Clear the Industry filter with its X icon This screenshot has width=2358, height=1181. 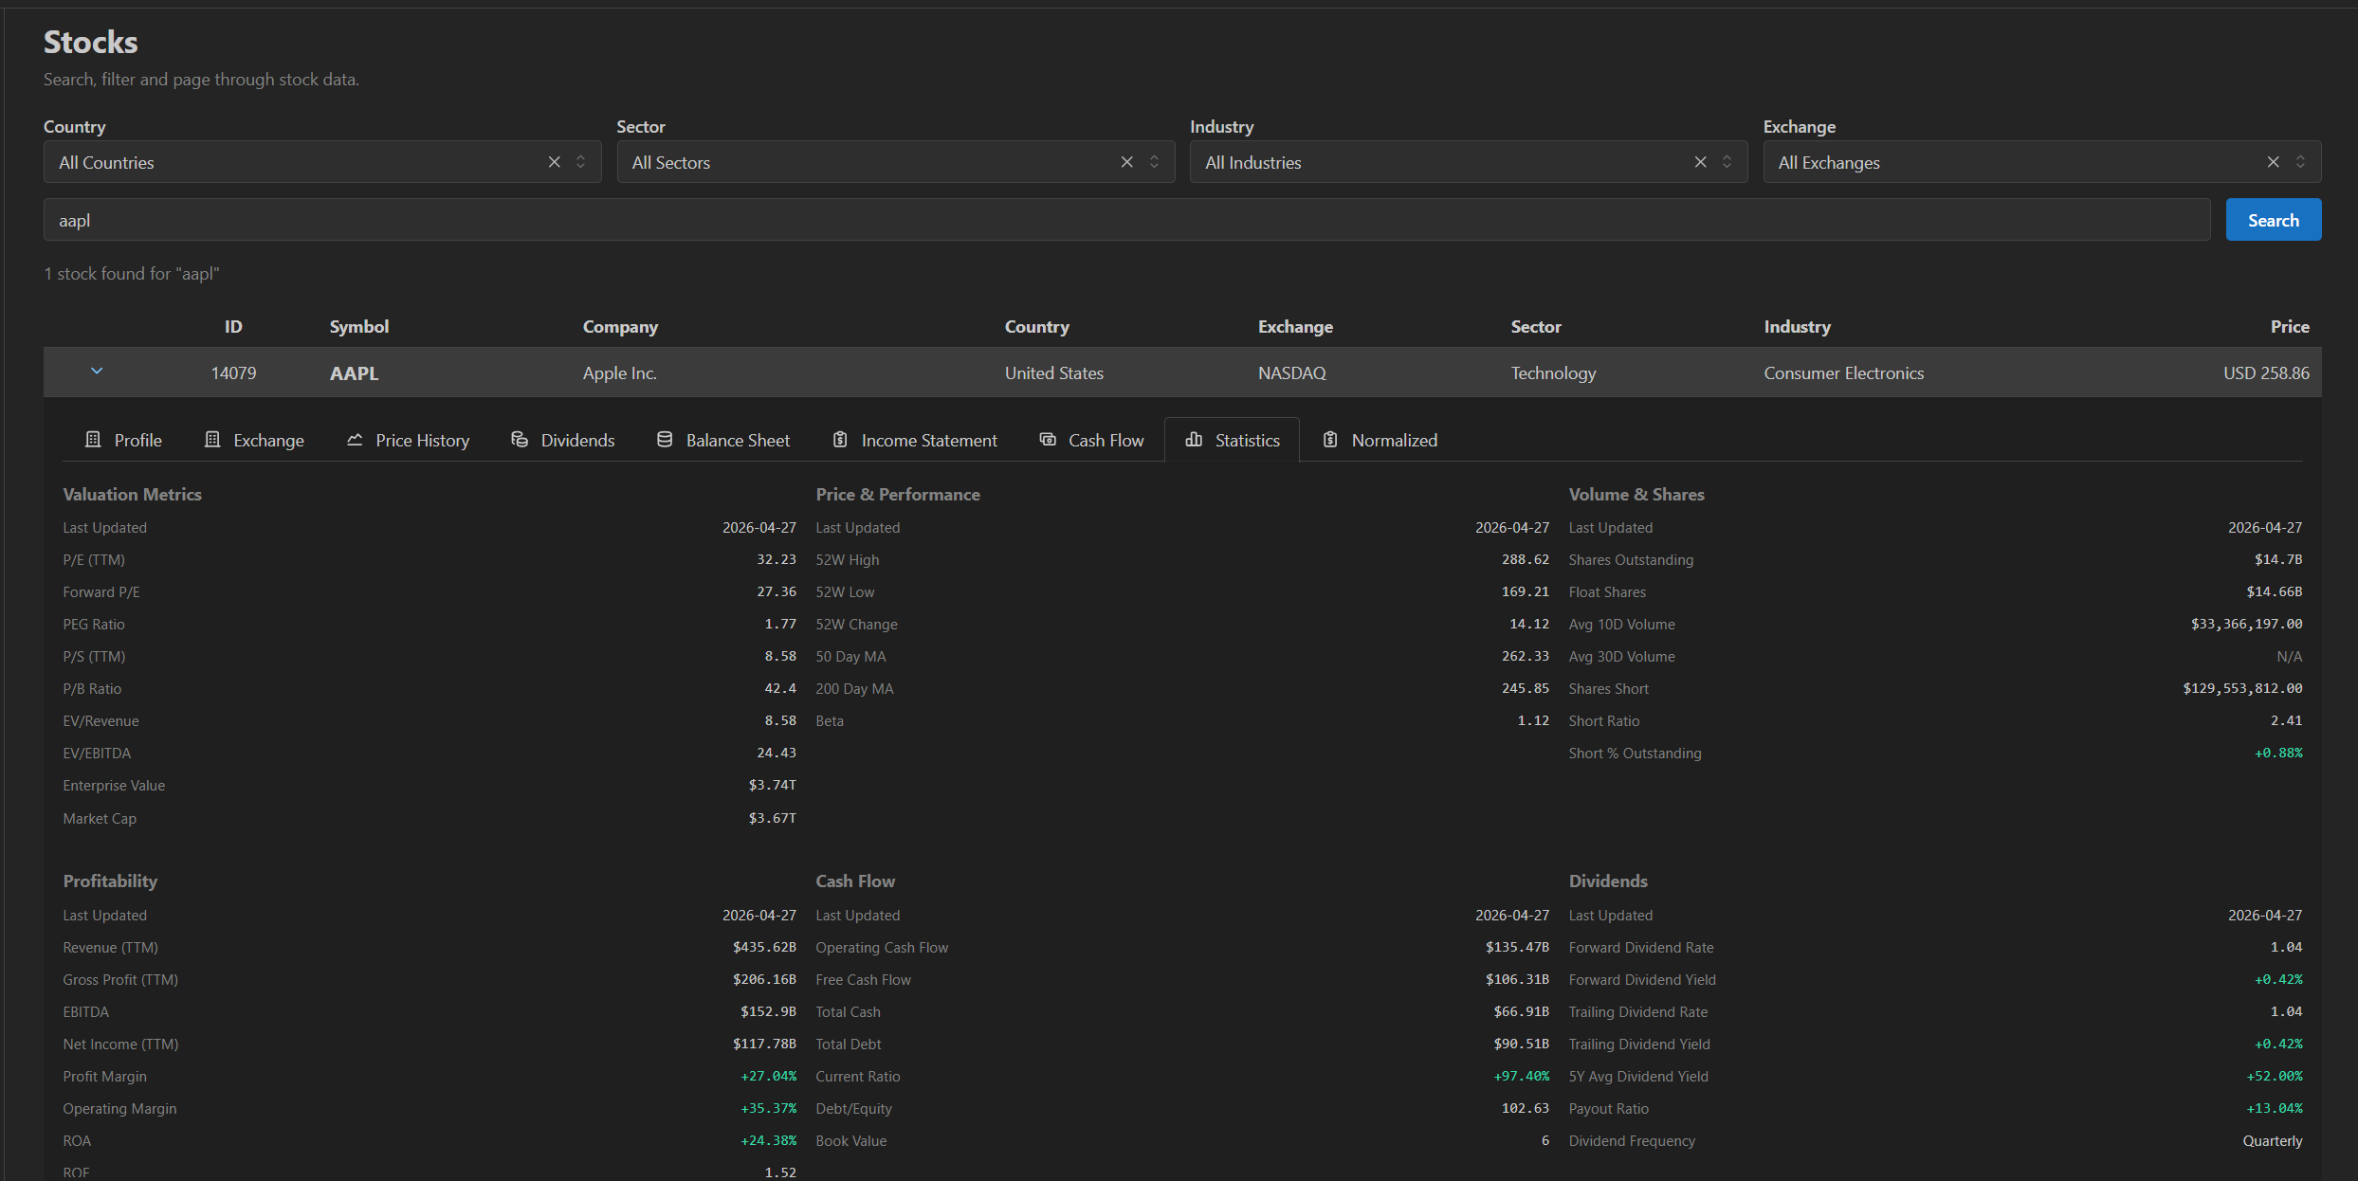tap(1701, 162)
